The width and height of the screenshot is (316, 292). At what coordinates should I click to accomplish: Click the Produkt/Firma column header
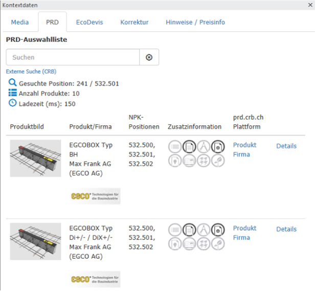pyautogui.click(x=91, y=126)
